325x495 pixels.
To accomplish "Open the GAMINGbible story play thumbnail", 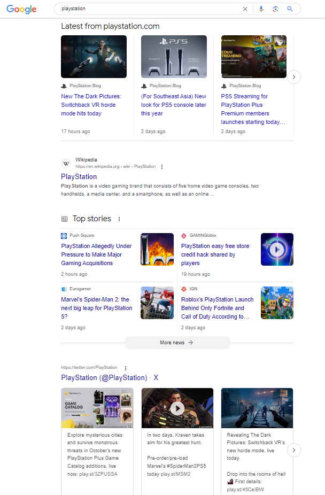I will pyautogui.click(x=277, y=250).
